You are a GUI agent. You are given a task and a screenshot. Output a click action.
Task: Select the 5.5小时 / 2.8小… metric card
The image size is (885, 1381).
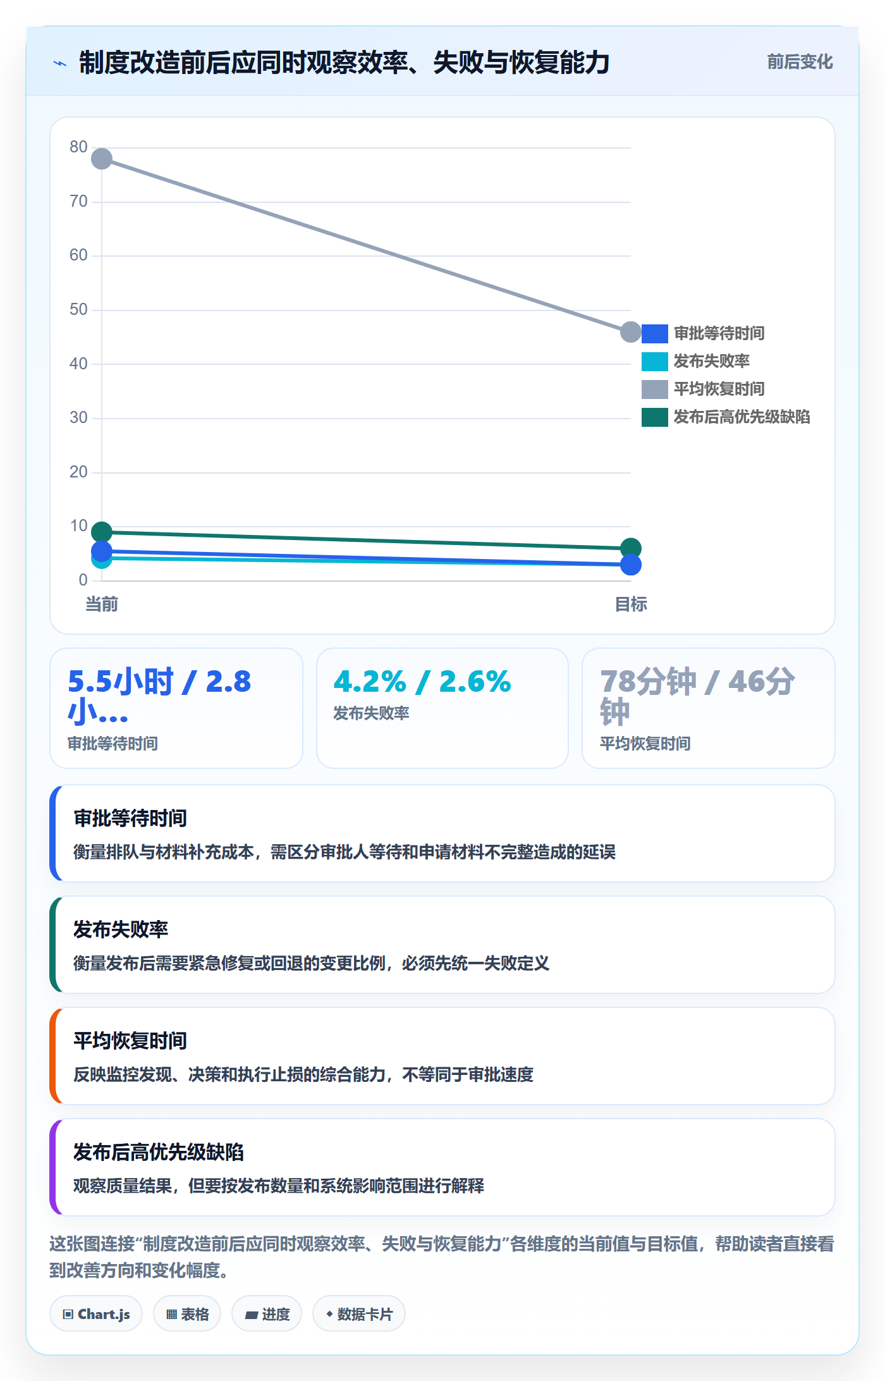[176, 708]
